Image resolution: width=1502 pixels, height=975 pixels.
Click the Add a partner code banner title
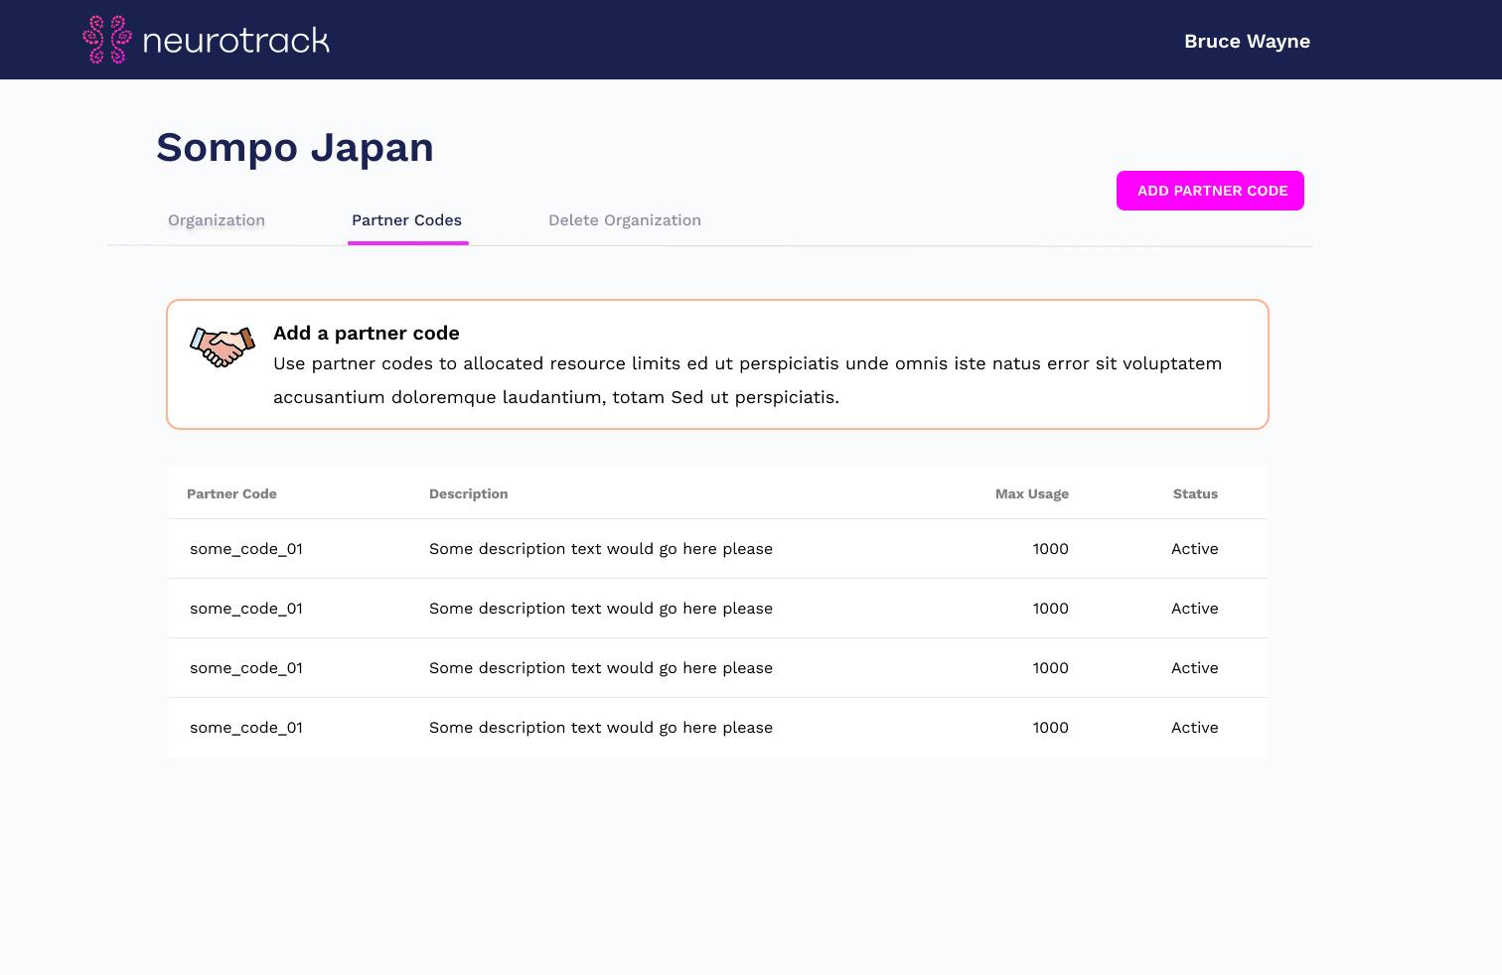coord(366,333)
